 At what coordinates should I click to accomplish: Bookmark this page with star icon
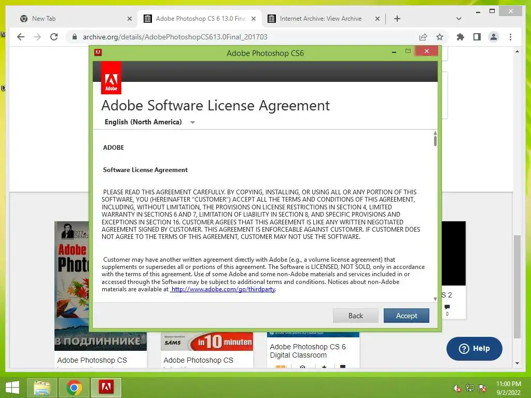click(x=440, y=37)
